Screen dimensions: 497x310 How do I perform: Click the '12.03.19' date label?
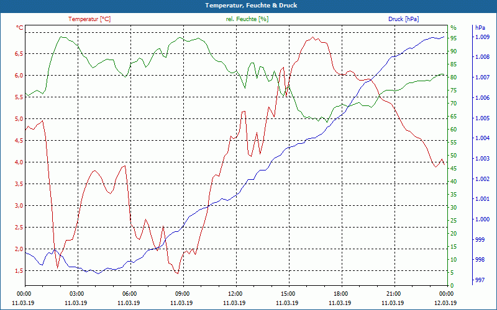pyautogui.click(x=446, y=303)
